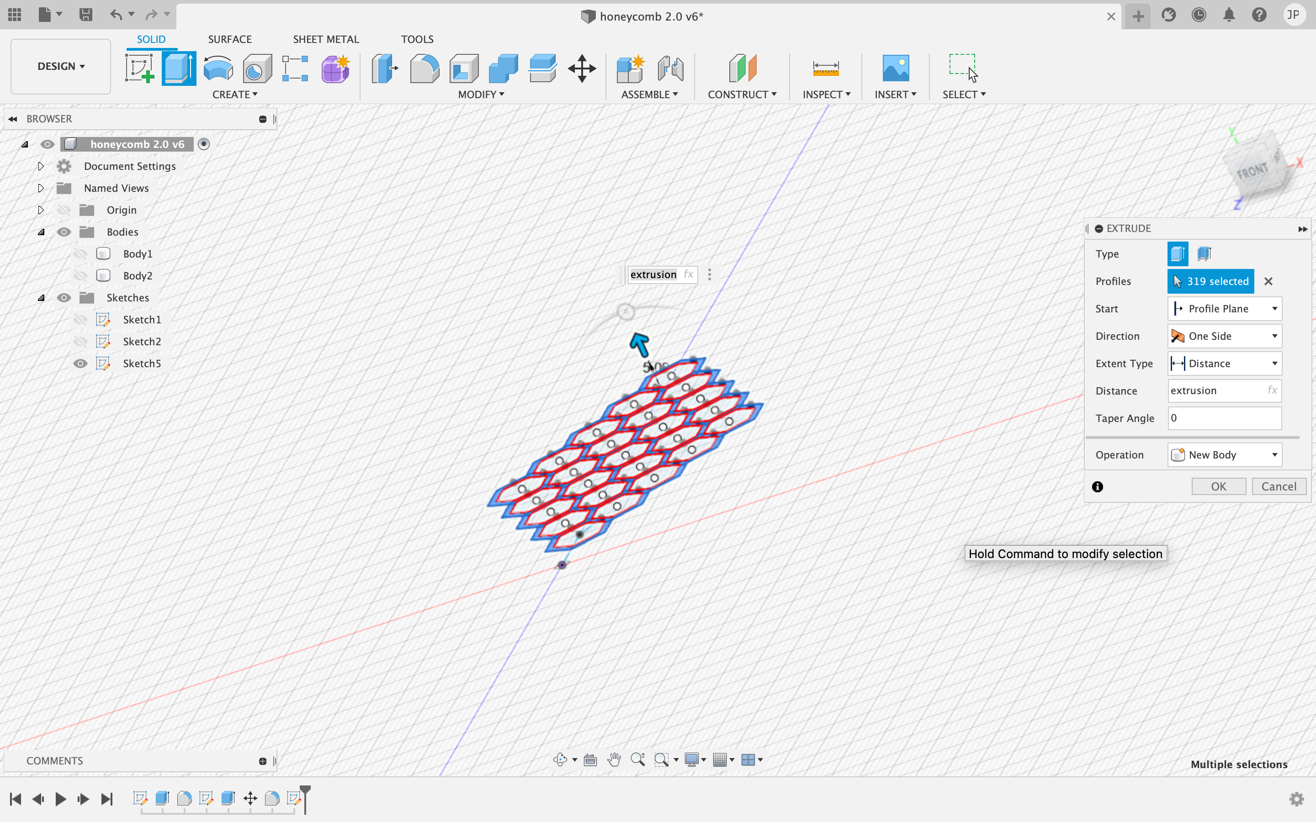Open the Direction One Side dropdown
This screenshot has height=822, width=1316.
[1225, 336]
